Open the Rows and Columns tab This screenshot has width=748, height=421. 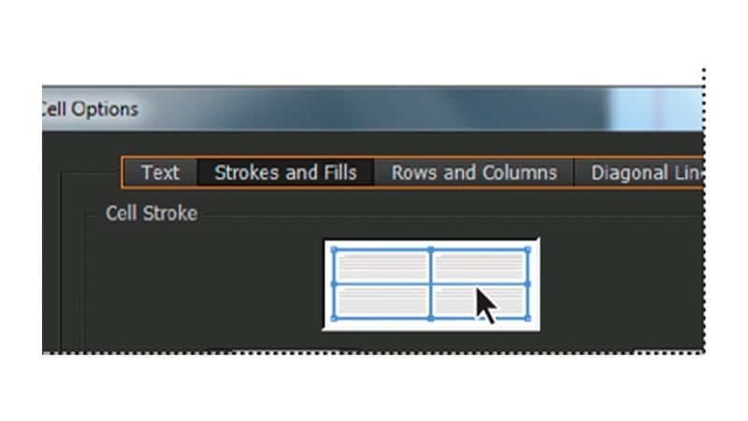click(x=474, y=173)
